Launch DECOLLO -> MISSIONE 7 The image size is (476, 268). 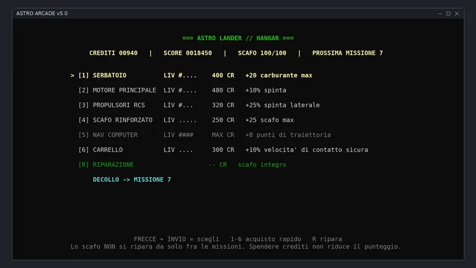pos(132,179)
